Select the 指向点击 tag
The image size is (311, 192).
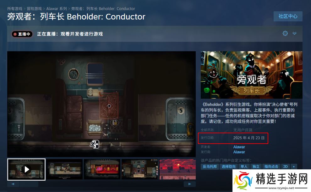271,167
